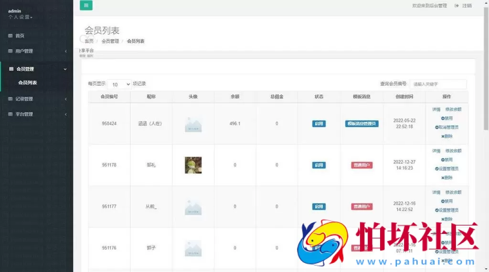Viewport: 489px width, 272px height.
Task: Click the red 普通用户 badge for member 951177
Action: [x=362, y=206]
